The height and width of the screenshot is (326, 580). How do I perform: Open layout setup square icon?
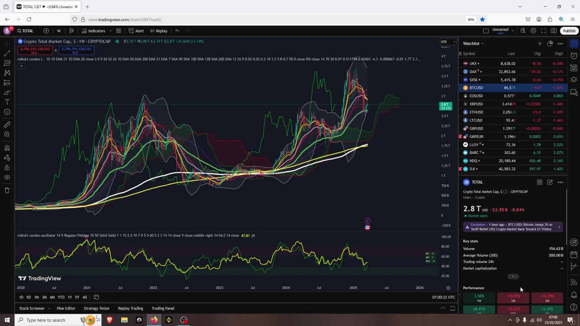click(486, 31)
